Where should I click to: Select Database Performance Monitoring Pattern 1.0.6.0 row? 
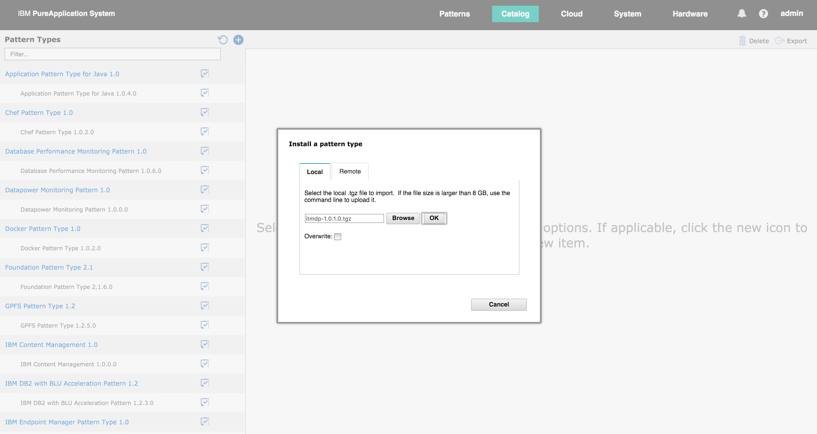coord(122,171)
